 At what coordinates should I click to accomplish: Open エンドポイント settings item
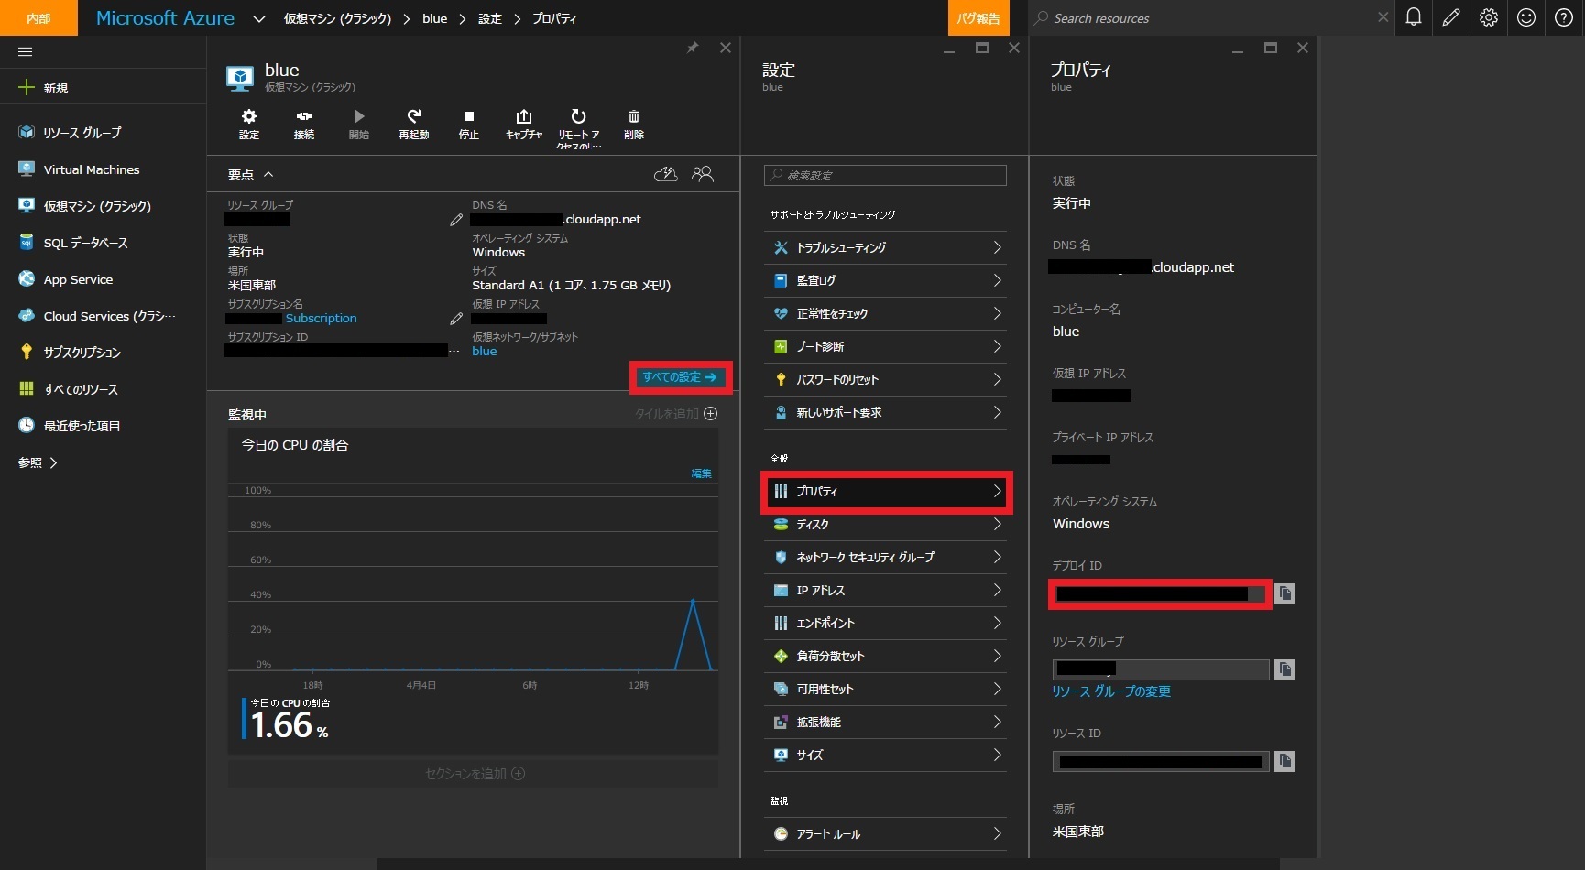(885, 623)
